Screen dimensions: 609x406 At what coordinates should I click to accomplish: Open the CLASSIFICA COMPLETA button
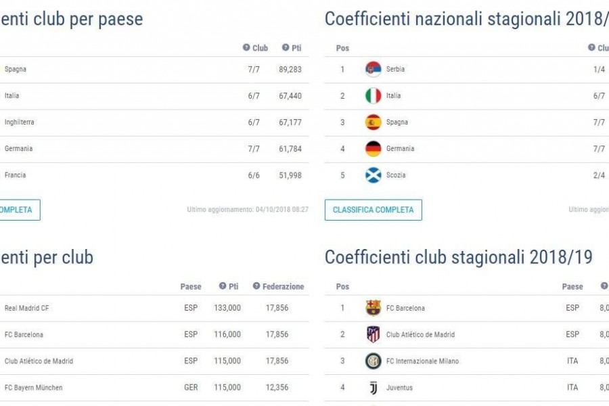[x=374, y=210]
